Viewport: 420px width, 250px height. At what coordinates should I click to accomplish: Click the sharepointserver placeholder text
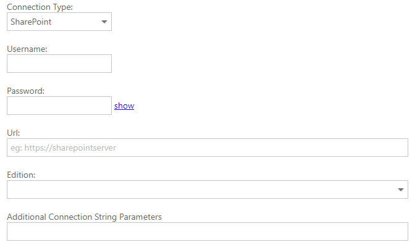point(64,148)
